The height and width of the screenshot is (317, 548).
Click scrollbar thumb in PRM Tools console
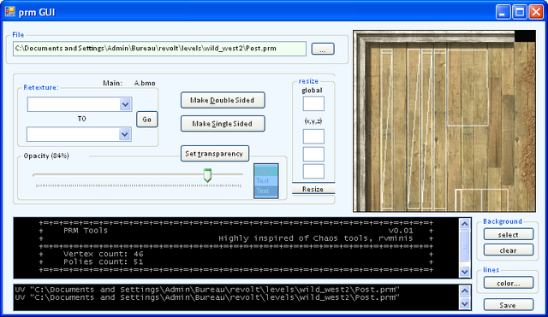(x=464, y=245)
